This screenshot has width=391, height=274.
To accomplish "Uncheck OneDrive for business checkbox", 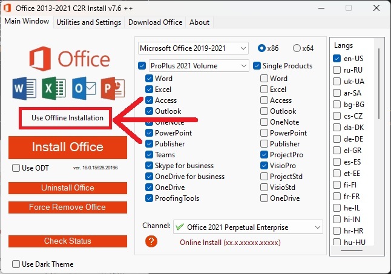I will (149, 177).
